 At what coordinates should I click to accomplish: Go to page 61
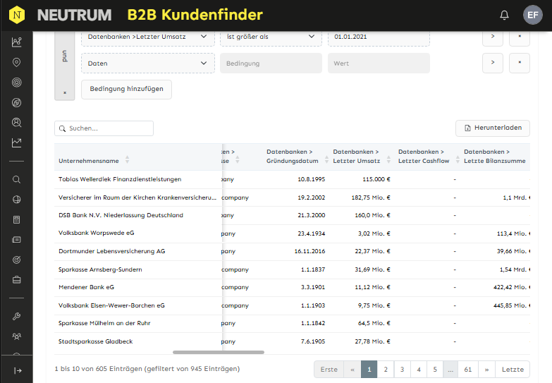pyautogui.click(x=468, y=370)
